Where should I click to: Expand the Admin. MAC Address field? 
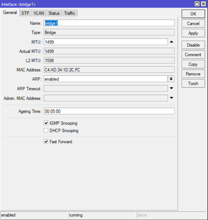[x=172, y=98]
